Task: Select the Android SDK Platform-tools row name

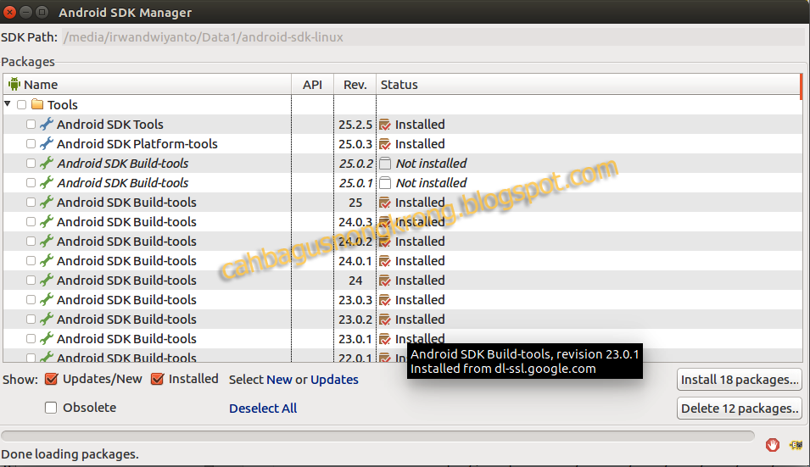Action: coord(137,144)
